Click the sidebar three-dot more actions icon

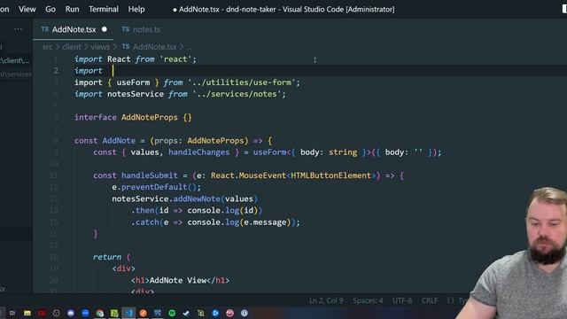(18, 29)
